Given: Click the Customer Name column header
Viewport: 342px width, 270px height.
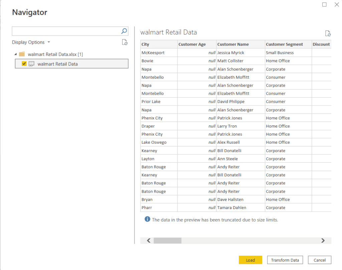Looking at the screenshot, I should [241, 44].
